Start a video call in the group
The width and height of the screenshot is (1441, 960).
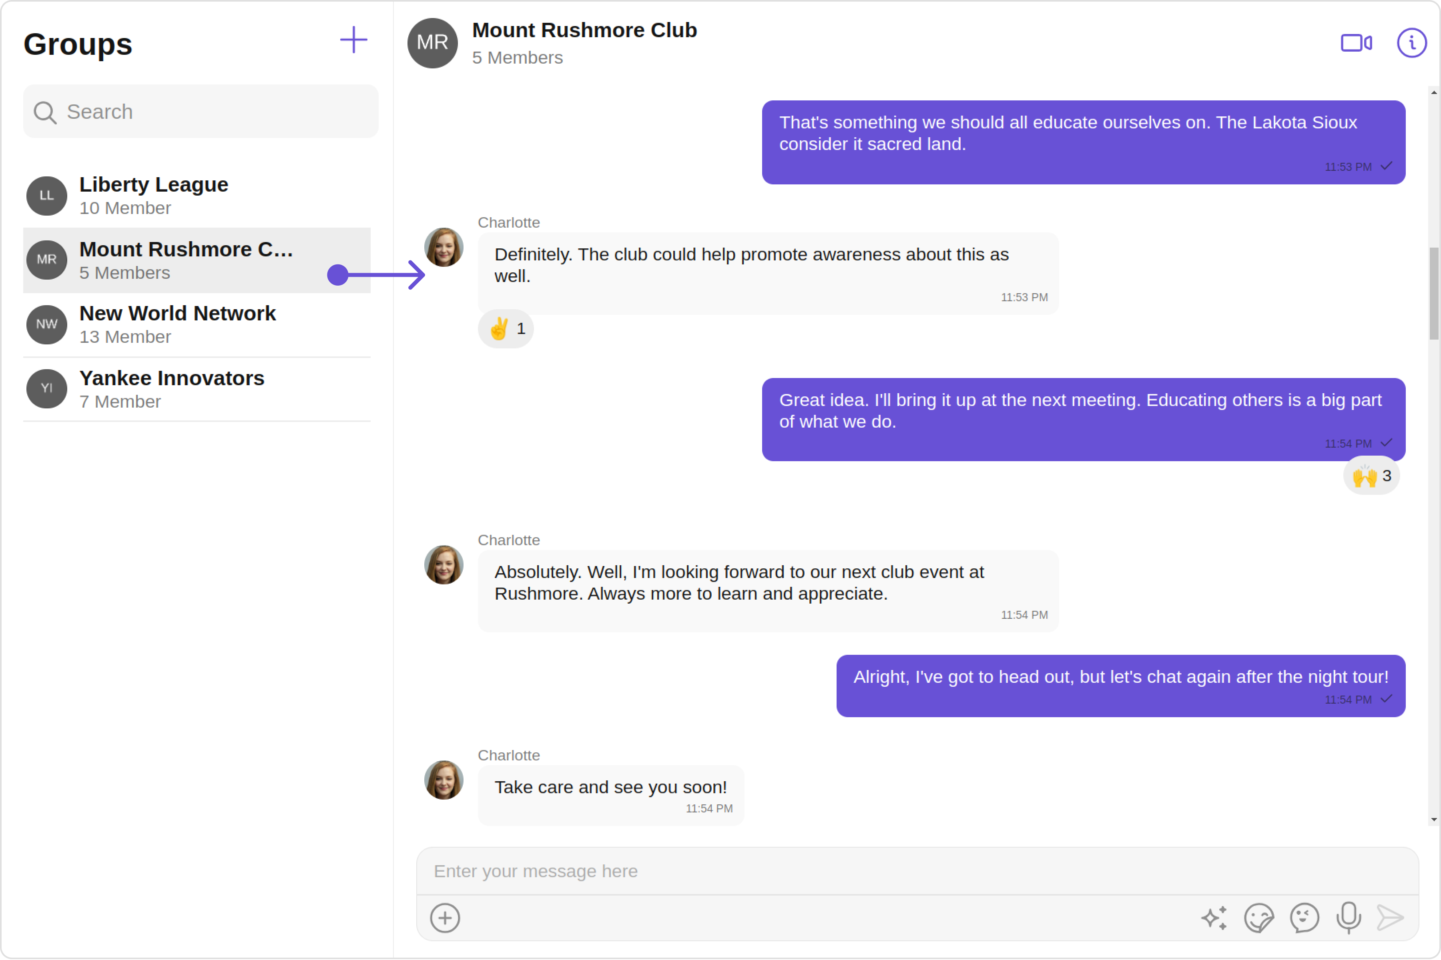click(1356, 43)
